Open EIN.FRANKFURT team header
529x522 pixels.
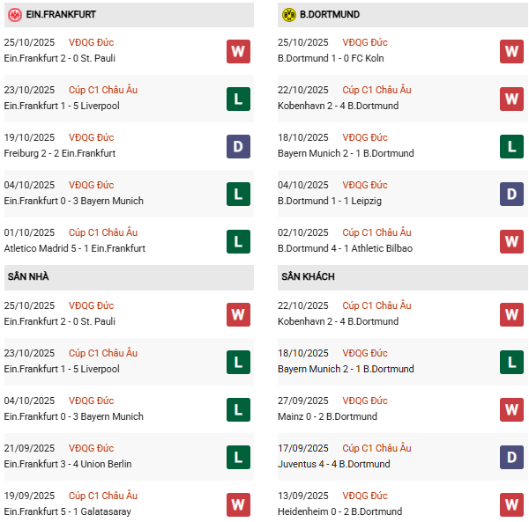[x=63, y=15]
